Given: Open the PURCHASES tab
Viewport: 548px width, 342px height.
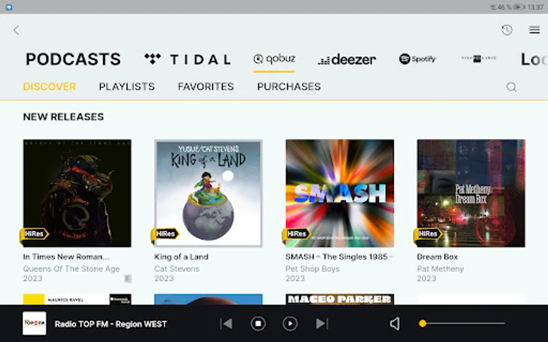Looking at the screenshot, I should 289,87.
